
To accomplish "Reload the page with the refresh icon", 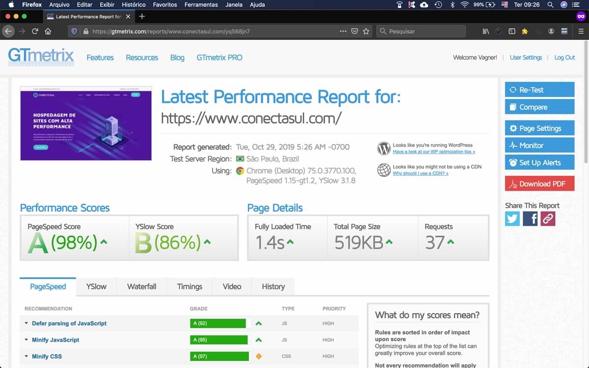I will pyautogui.click(x=35, y=31).
